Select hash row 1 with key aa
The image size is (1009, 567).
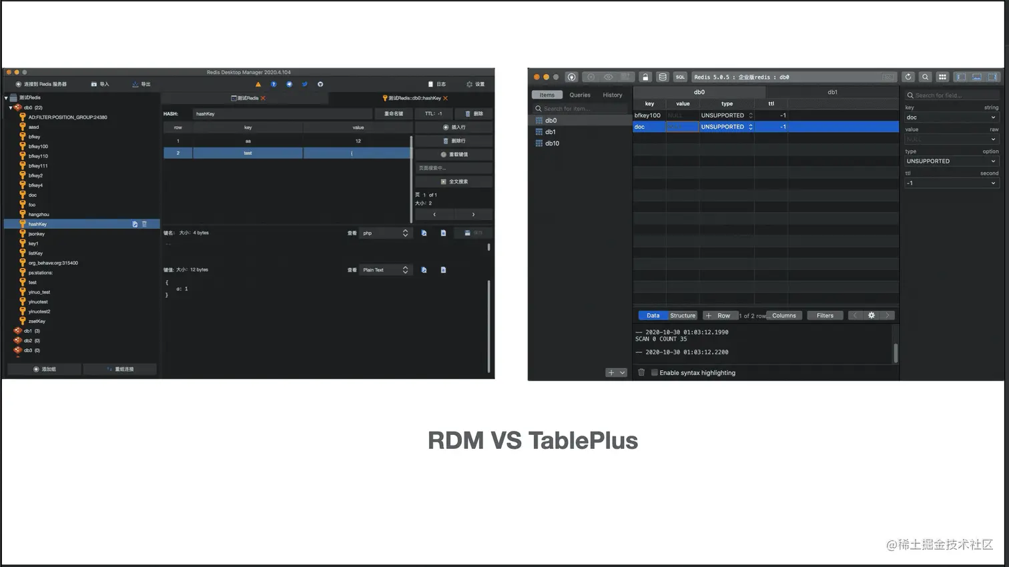tap(287, 141)
